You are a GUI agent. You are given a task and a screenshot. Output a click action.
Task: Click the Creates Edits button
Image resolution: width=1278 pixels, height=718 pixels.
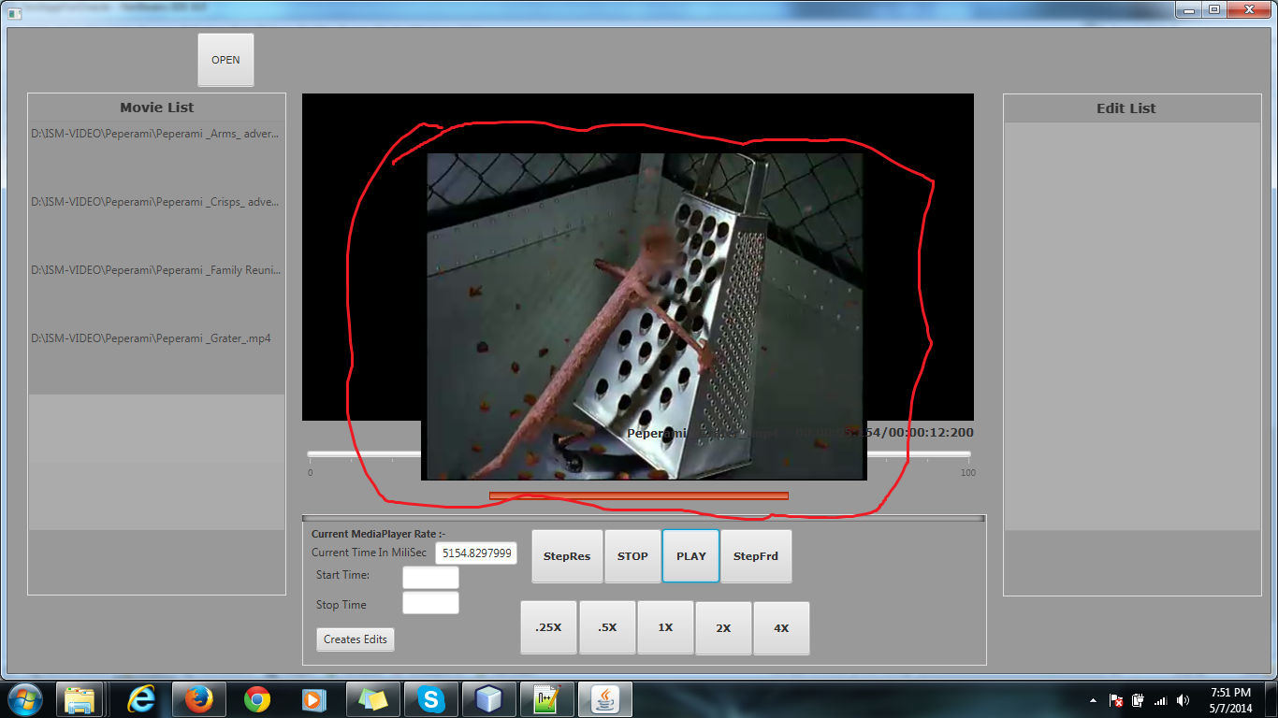(x=356, y=639)
